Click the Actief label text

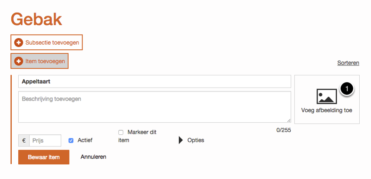pos(85,140)
